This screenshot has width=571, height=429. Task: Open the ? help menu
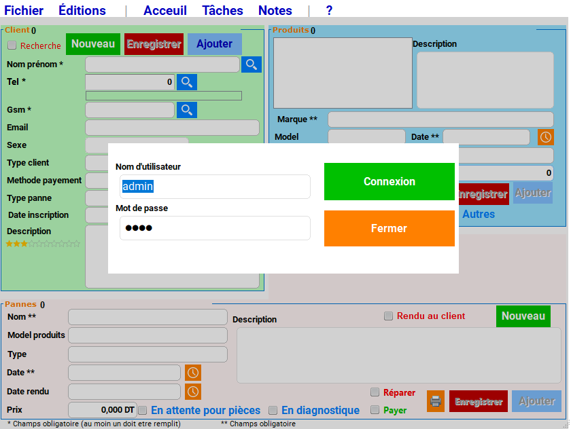click(x=329, y=10)
